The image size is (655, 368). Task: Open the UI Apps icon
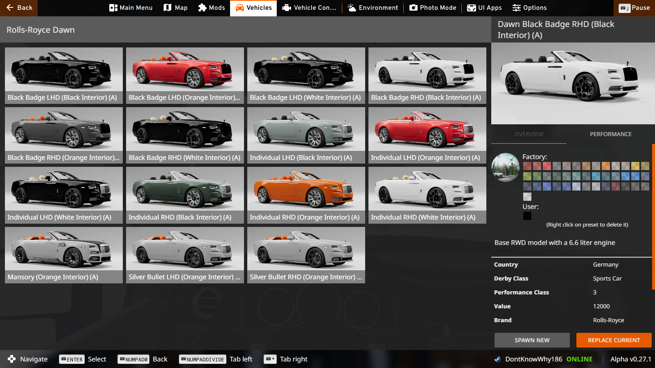472,8
